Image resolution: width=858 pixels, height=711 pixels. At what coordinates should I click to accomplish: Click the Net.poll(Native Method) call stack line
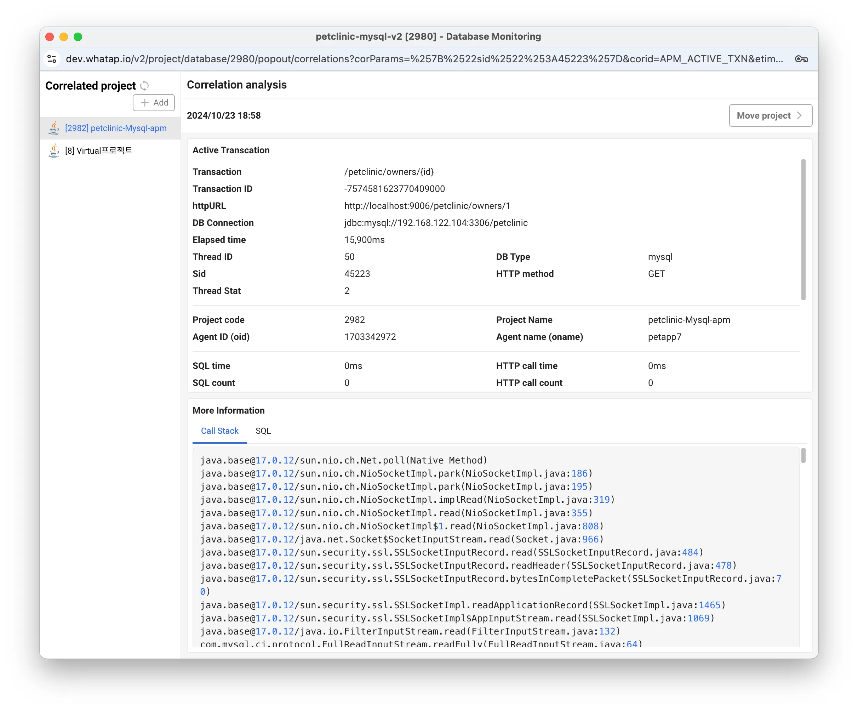pos(344,461)
